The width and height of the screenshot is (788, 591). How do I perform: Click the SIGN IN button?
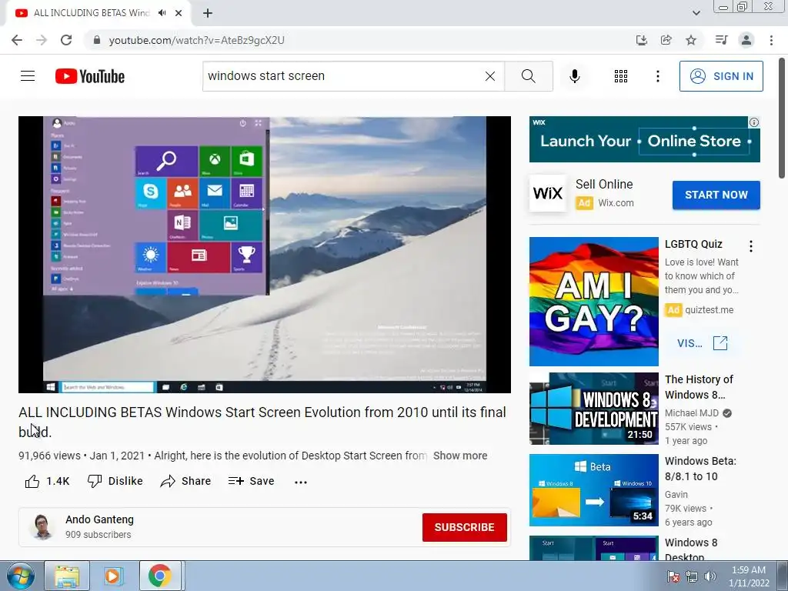tap(721, 76)
